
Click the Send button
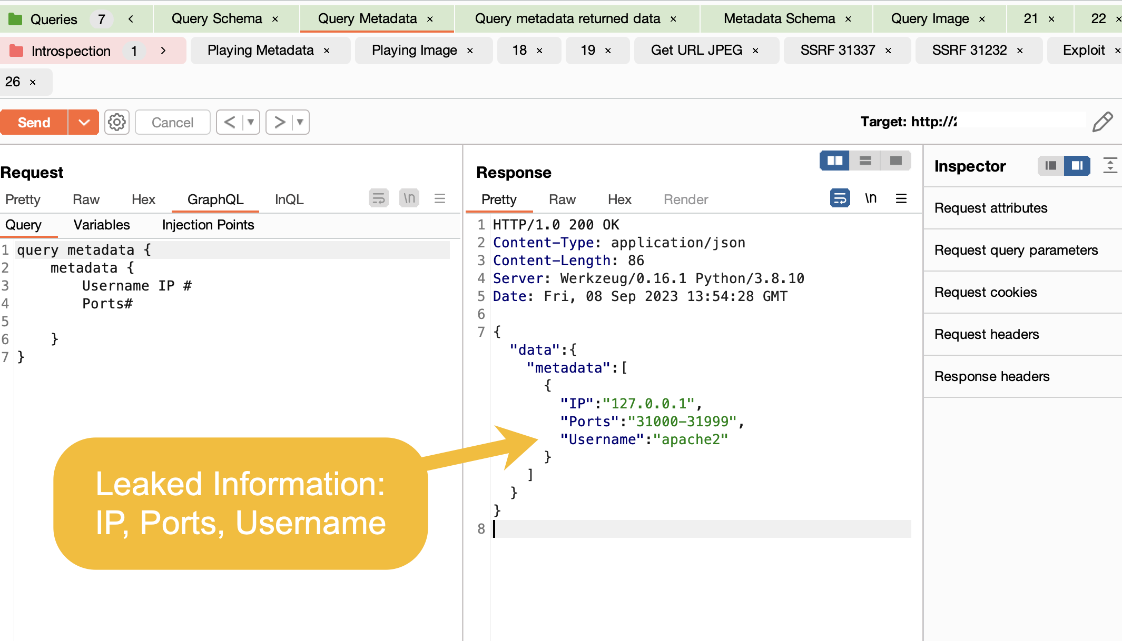(x=34, y=122)
